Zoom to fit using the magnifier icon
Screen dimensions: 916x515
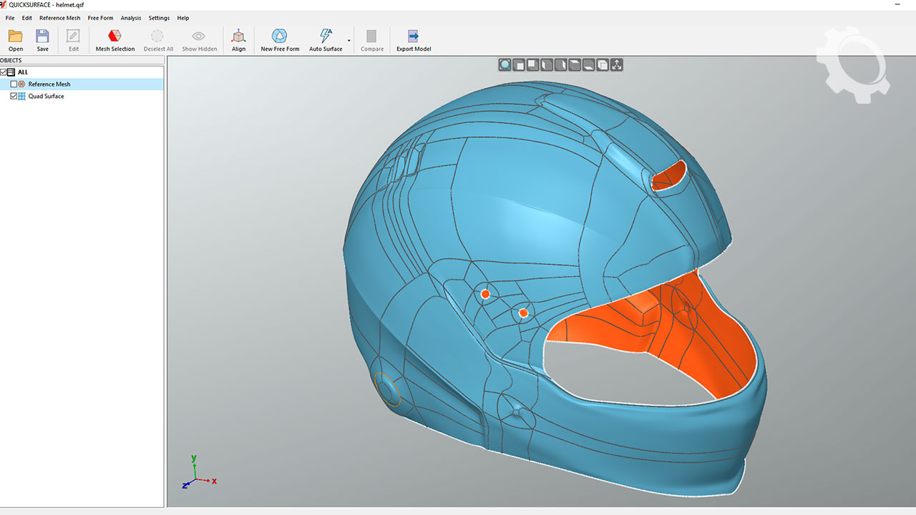tap(505, 65)
